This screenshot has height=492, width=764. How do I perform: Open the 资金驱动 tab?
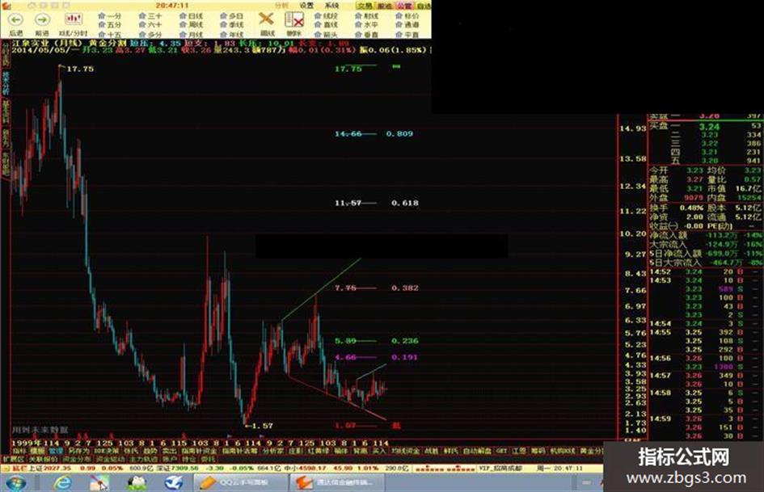pyautogui.click(x=110, y=460)
